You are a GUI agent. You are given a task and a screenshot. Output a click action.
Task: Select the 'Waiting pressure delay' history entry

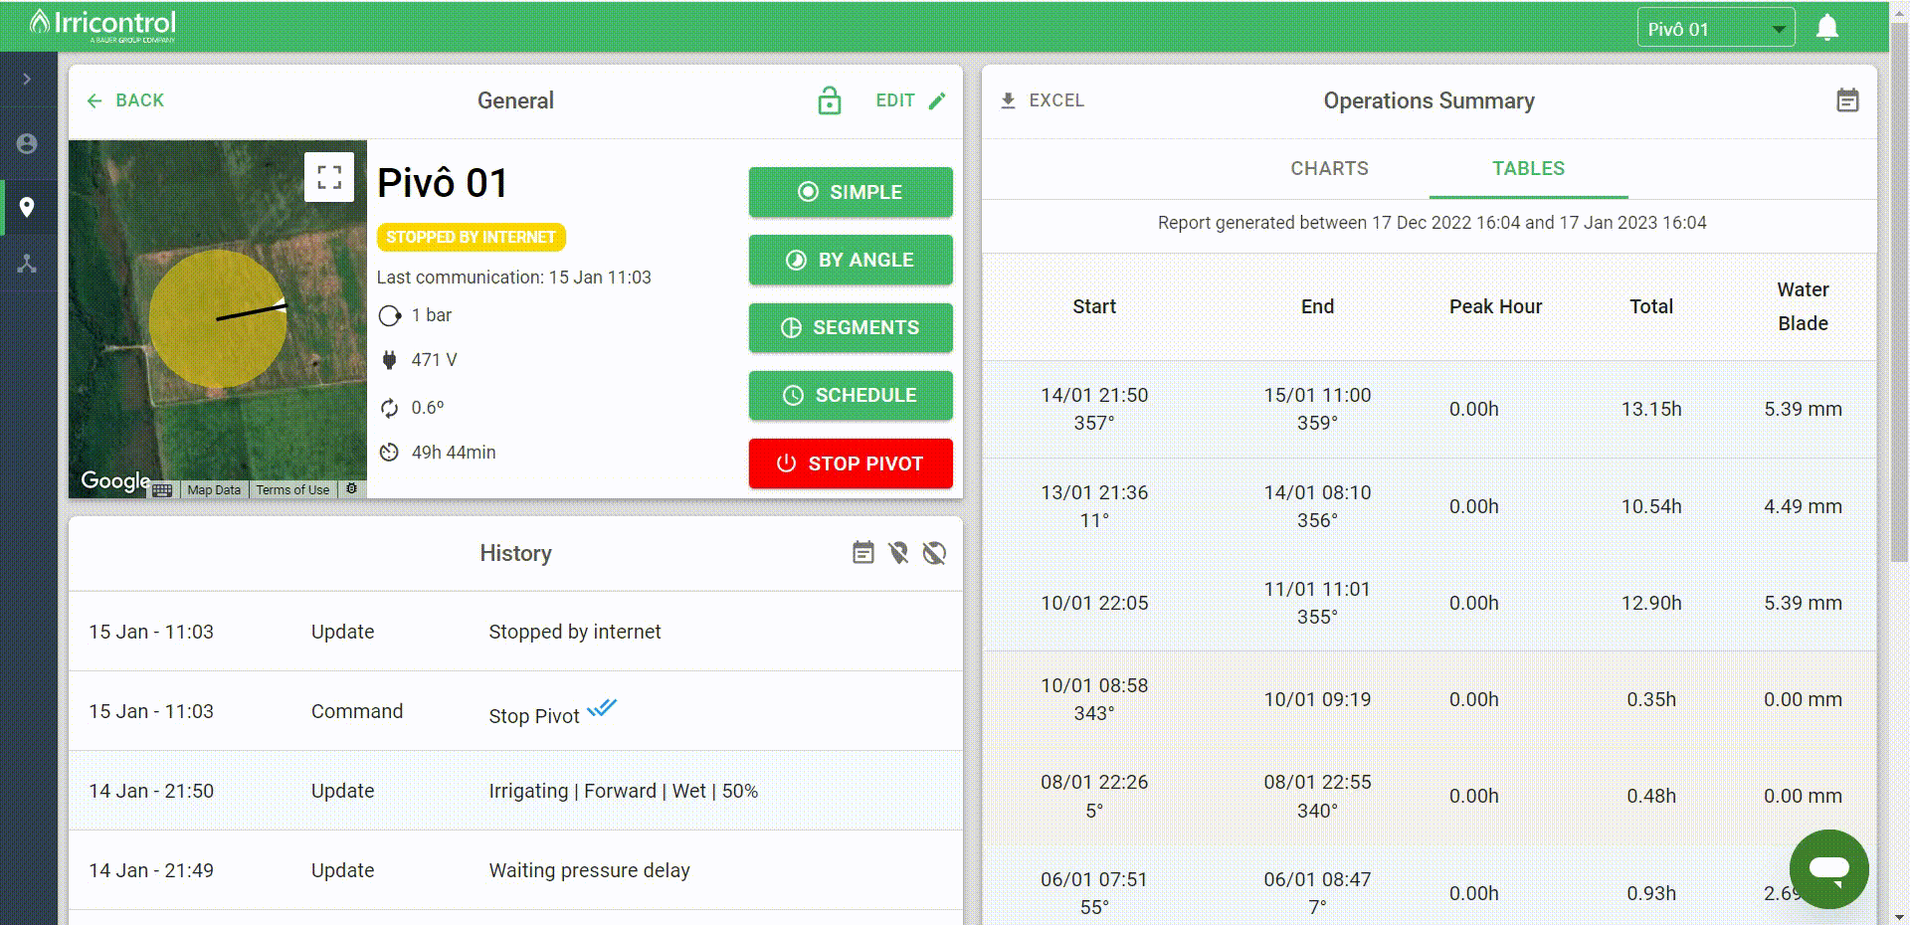[515, 870]
